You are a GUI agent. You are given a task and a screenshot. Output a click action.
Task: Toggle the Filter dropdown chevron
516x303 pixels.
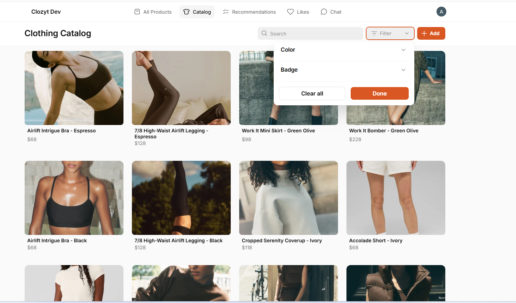tap(407, 33)
